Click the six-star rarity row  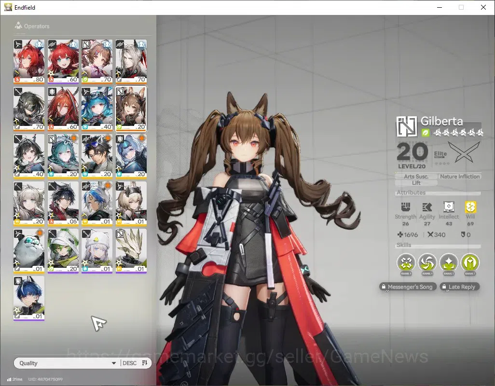point(458,133)
